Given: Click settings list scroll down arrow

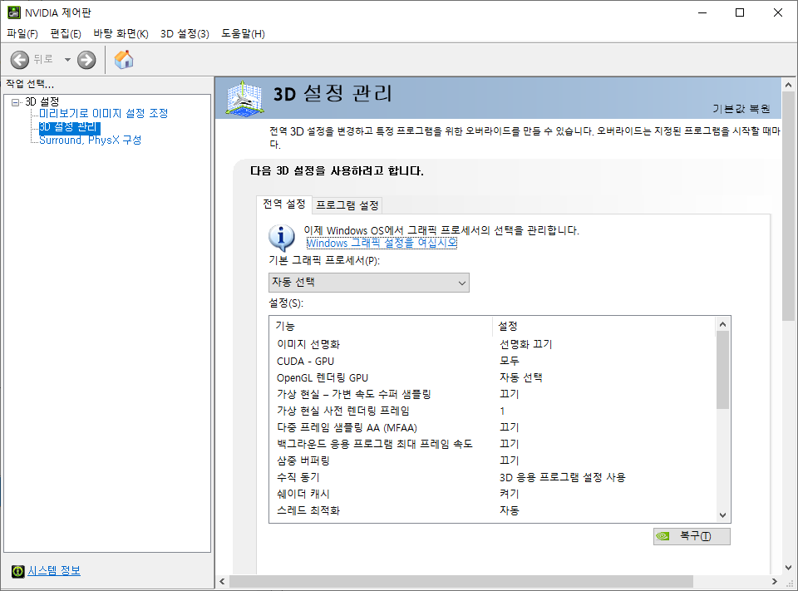Looking at the screenshot, I should click(722, 515).
